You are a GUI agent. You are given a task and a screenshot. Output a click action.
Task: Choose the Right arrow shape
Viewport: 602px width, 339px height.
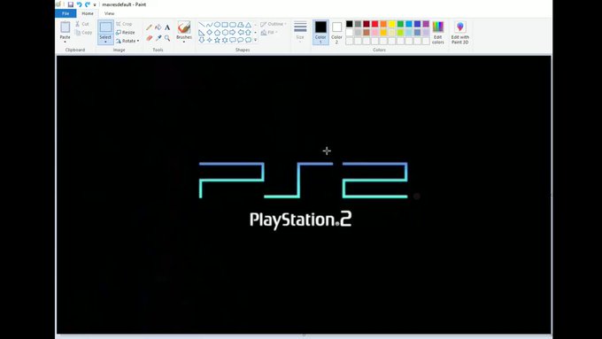coord(233,32)
